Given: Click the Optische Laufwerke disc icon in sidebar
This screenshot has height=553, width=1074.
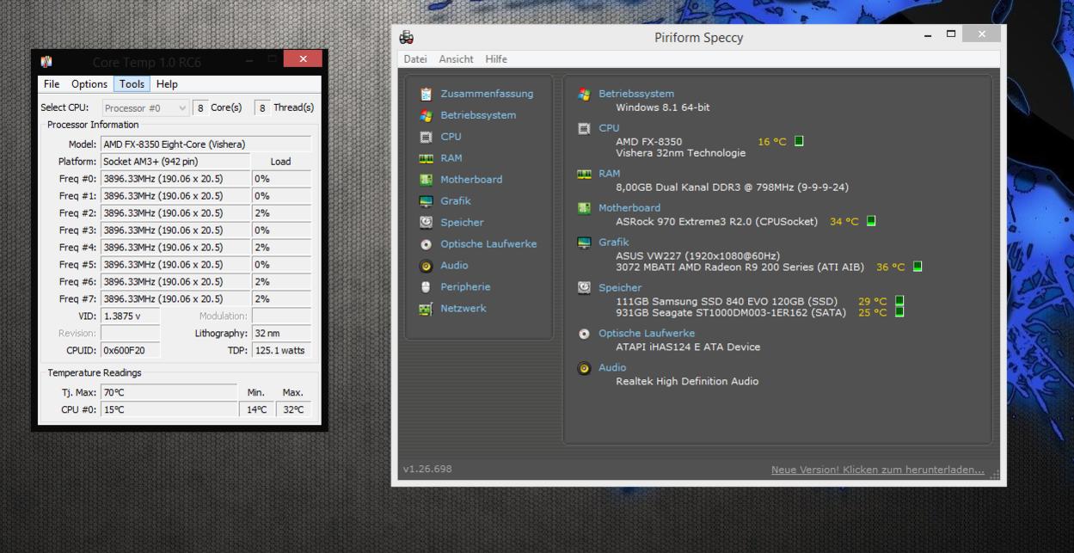Looking at the screenshot, I should coord(426,244).
